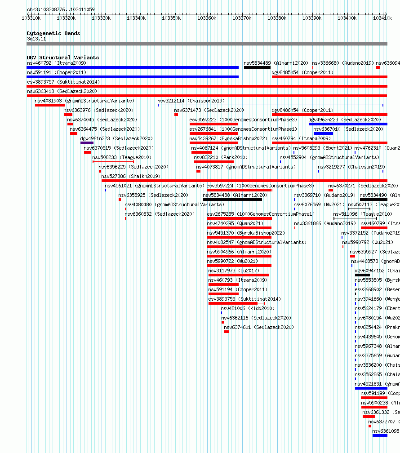Click esv2676841 (1000GenomesConsortiumPhase1) label

[x=243, y=129]
